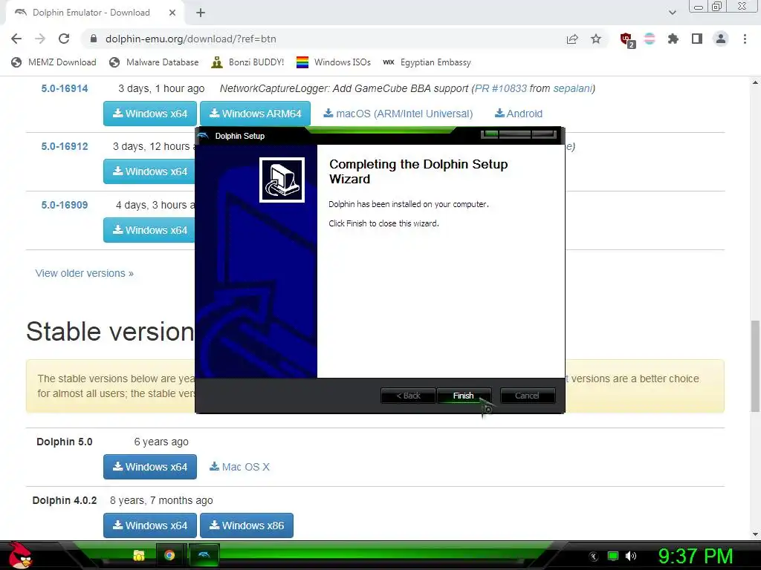Switch to Chrome in the taskbar
The image size is (761, 570).
[x=169, y=555]
